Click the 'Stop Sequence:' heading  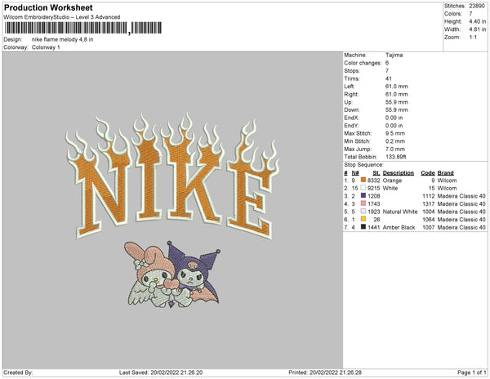tap(363, 165)
